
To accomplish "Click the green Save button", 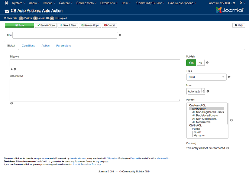I will pyautogui.click(x=19, y=25).
